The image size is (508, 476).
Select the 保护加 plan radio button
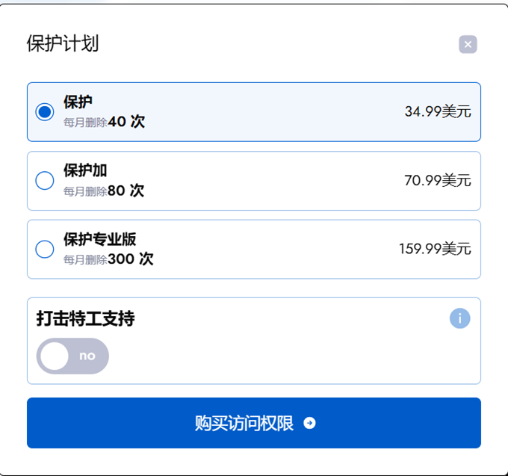pyautogui.click(x=45, y=181)
